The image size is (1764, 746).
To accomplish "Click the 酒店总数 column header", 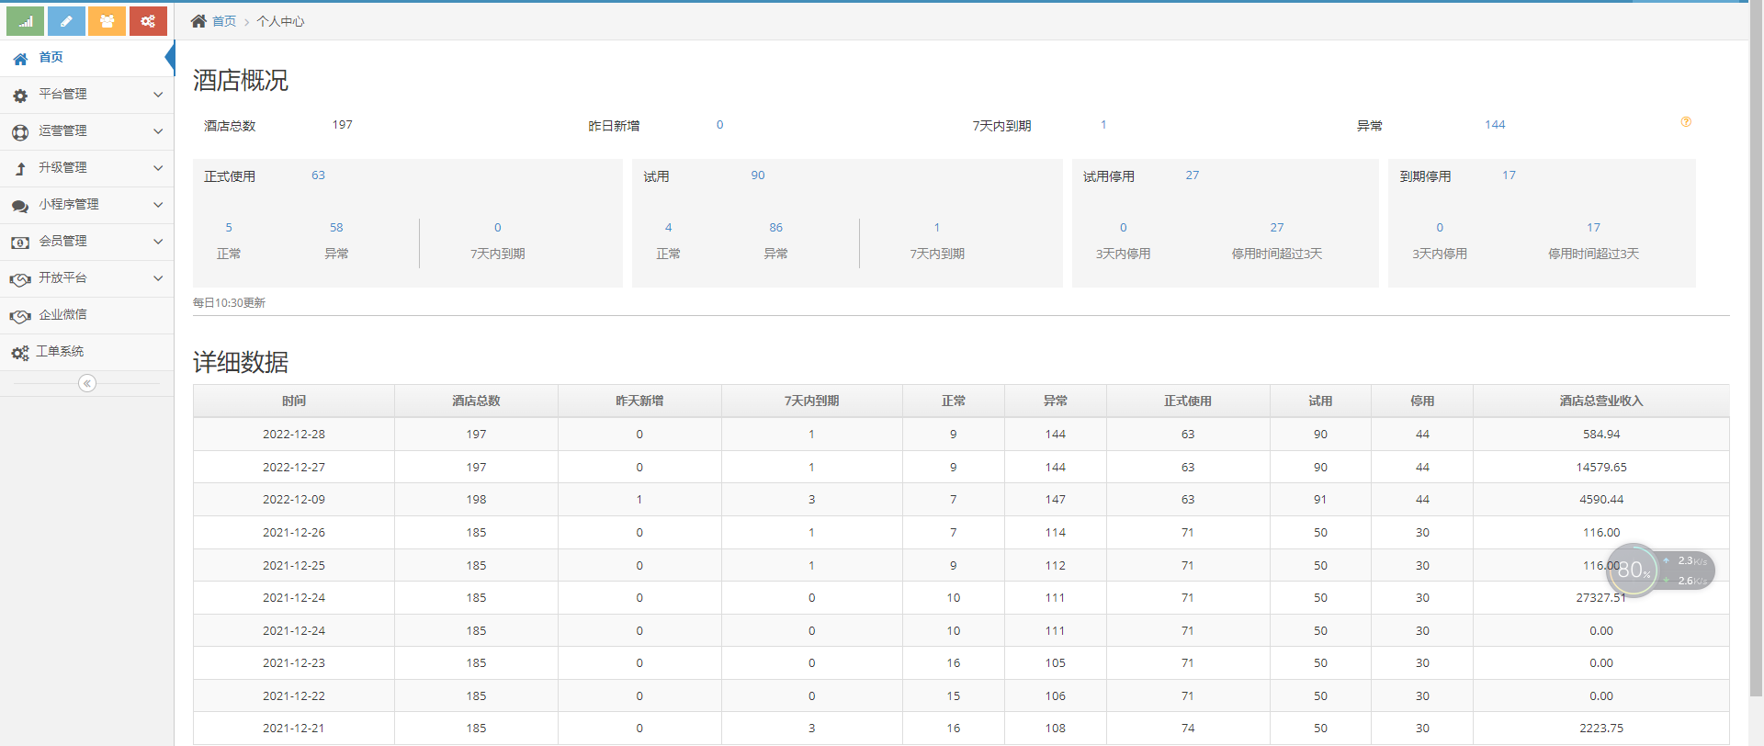I will [476, 401].
